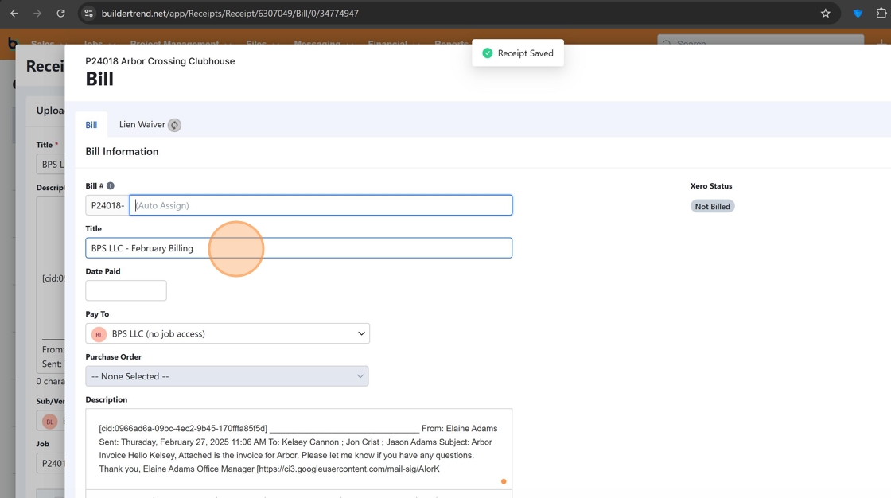Click the Bill # Auto Assign field

(x=321, y=205)
